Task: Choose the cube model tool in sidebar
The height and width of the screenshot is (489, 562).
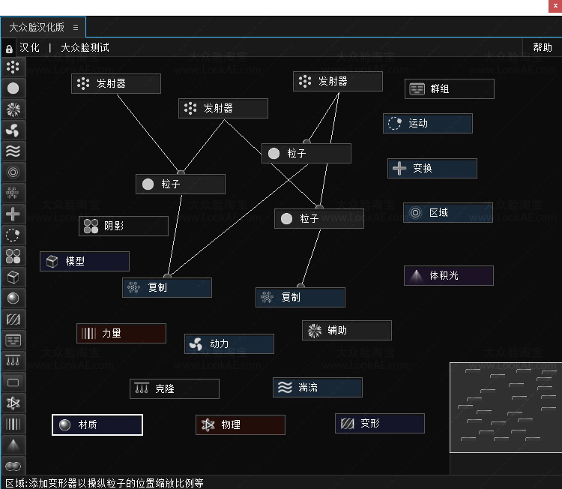Action: (x=13, y=277)
